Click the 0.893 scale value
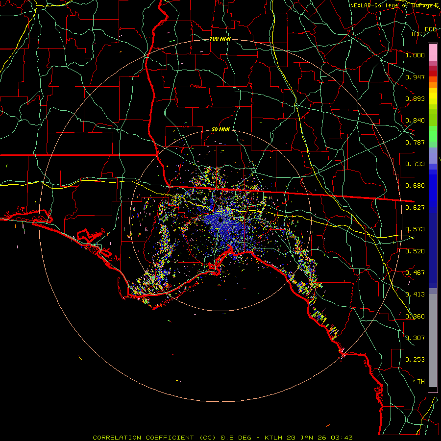The image size is (441, 441). [415, 98]
